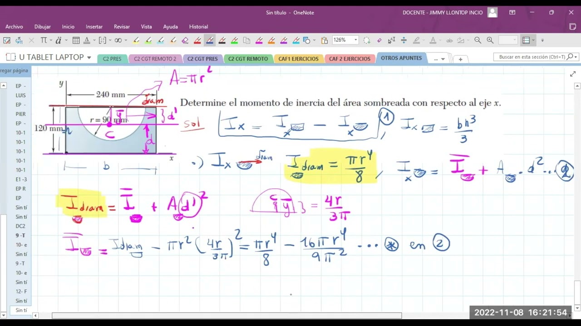Show more hidden section tabs
581x326 pixels.
(438, 59)
